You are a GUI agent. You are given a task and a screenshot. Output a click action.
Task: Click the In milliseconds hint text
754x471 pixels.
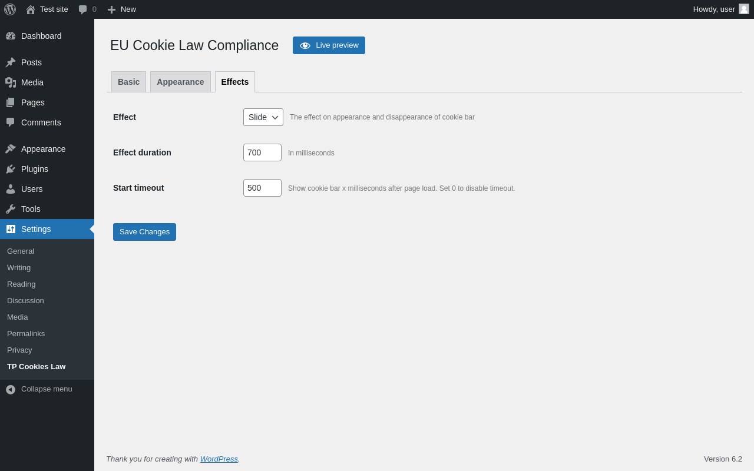point(311,153)
